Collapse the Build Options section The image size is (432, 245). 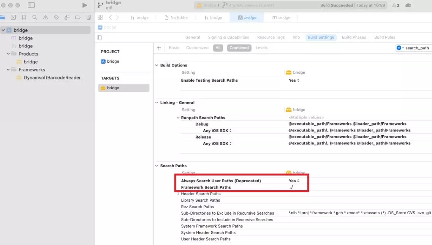tap(157, 65)
